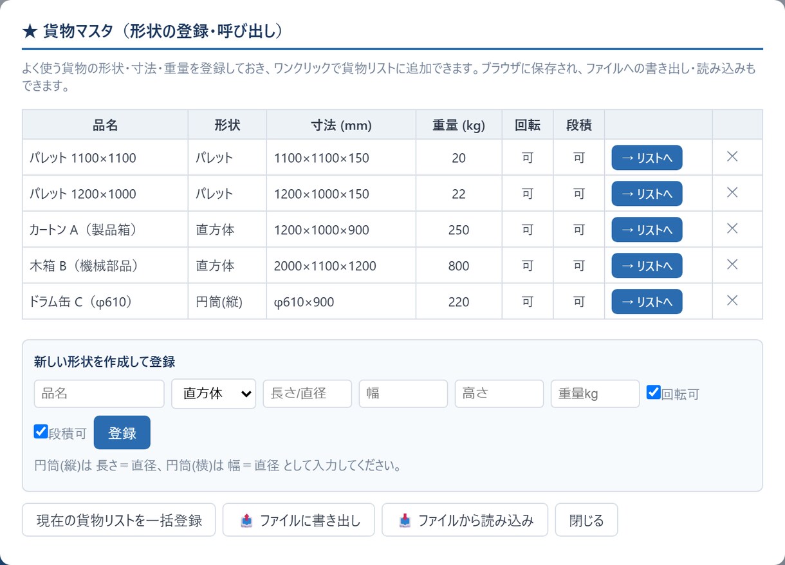Focus the 幅 input field
This screenshot has width=785, height=565.
[x=403, y=394]
